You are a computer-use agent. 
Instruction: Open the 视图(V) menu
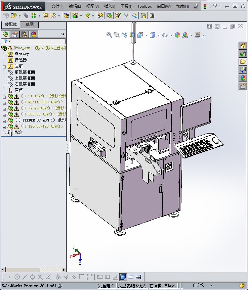pos(92,6)
